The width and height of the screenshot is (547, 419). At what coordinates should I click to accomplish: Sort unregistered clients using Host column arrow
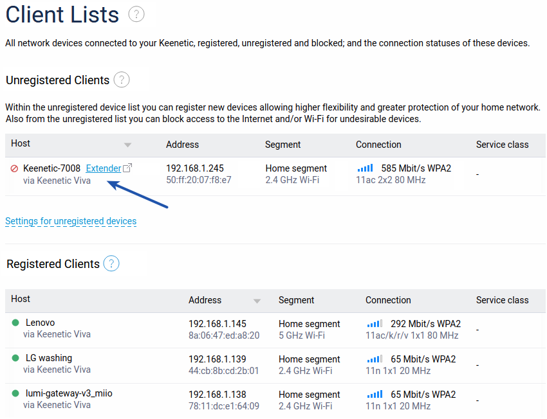(127, 145)
